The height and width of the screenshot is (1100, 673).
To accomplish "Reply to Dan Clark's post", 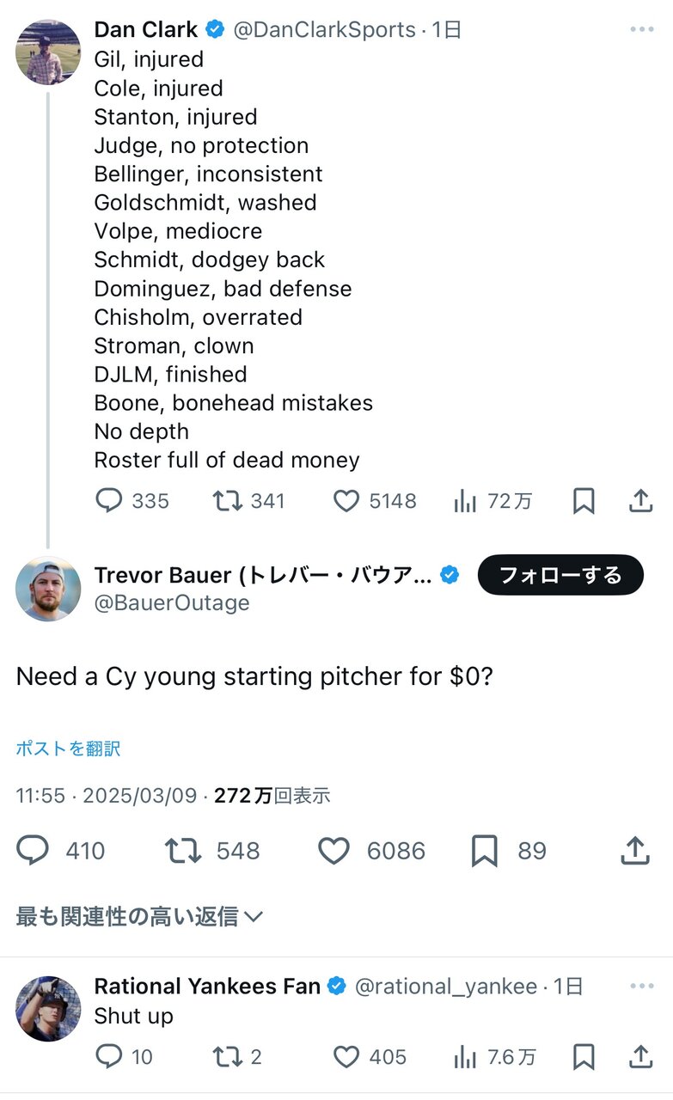I will (x=108, y=501).
